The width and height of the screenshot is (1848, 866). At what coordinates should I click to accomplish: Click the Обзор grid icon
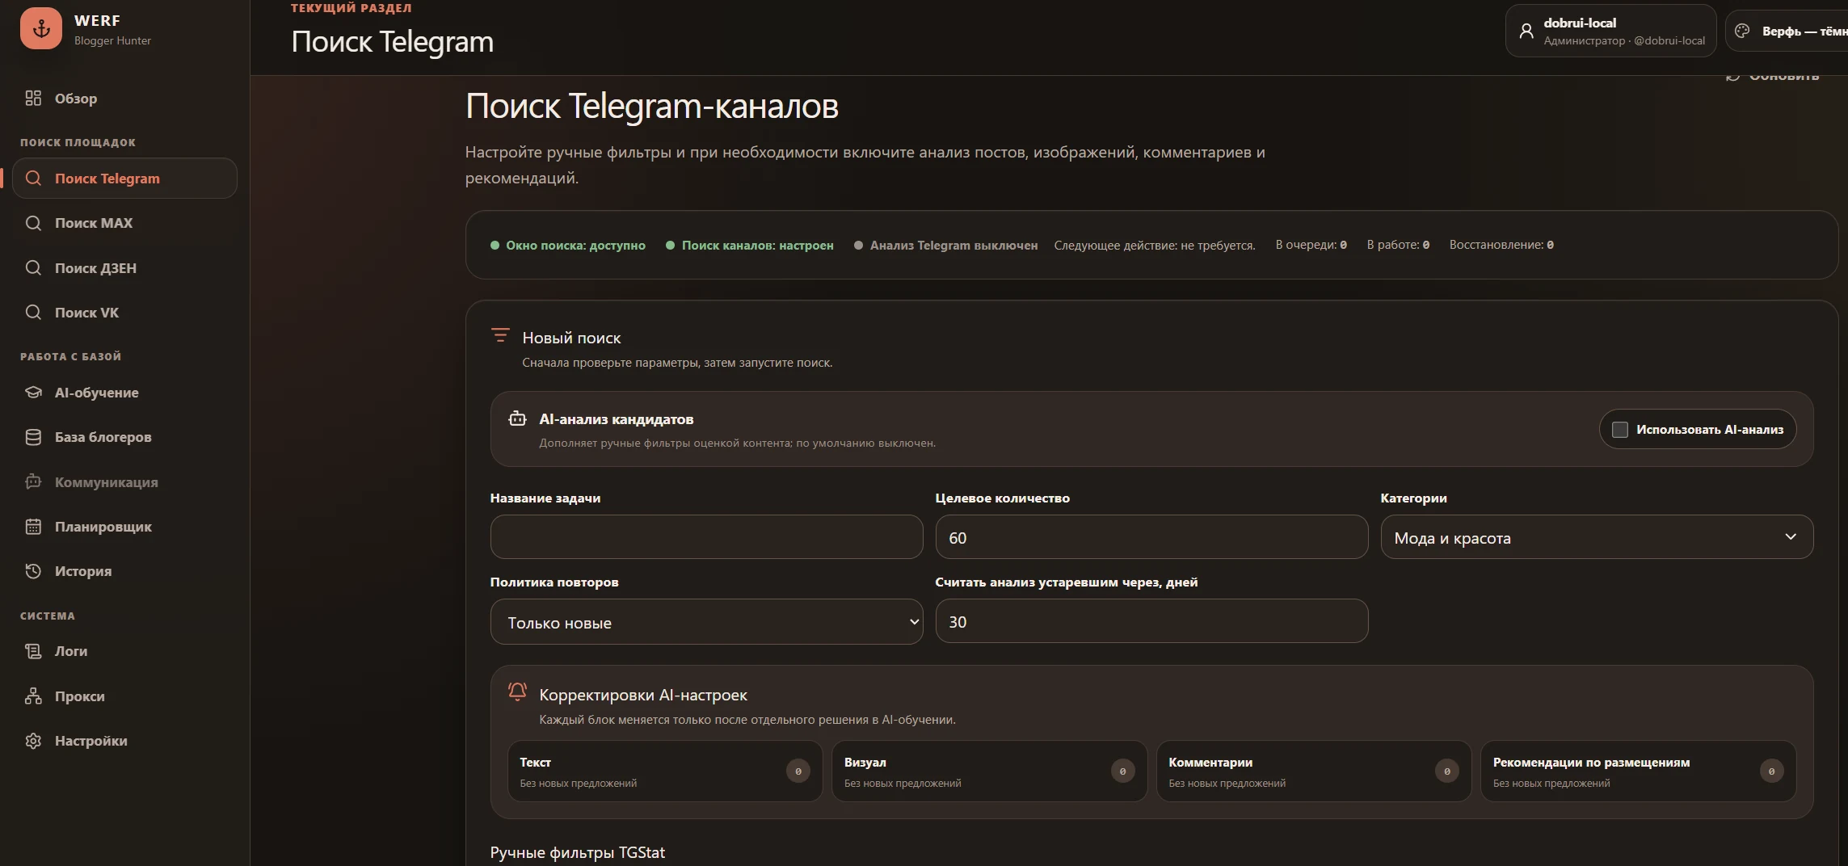coord(33,99)
